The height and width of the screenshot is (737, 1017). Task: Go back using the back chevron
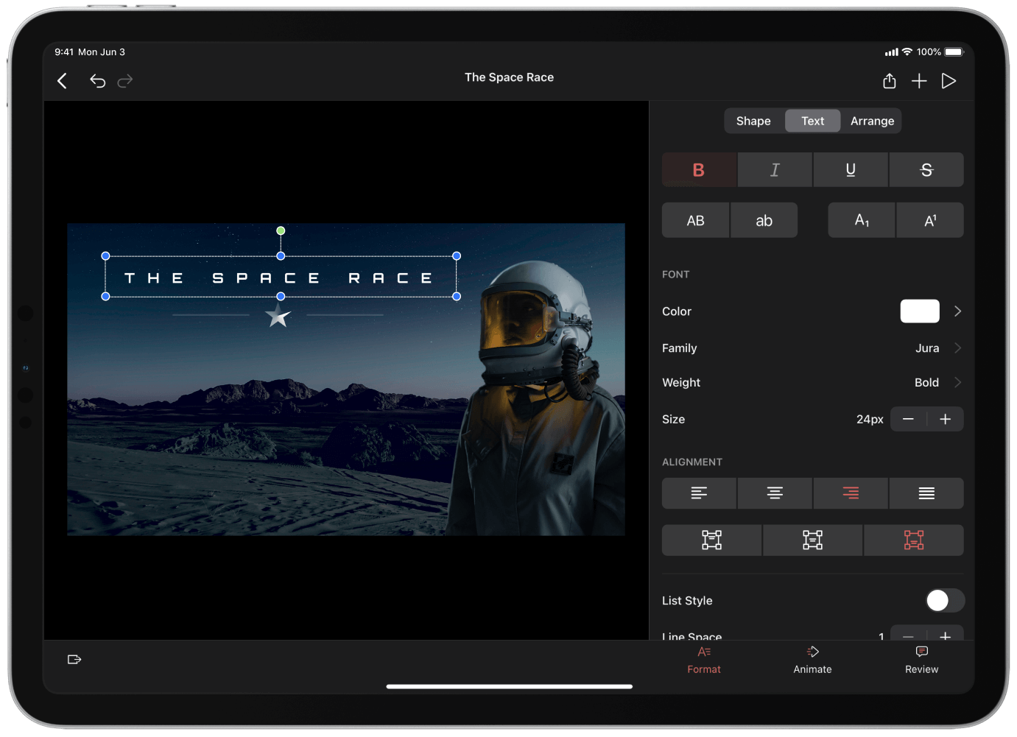pos(63,81)
